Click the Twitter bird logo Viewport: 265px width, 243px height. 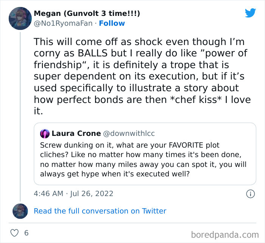(x=250, y=13)
